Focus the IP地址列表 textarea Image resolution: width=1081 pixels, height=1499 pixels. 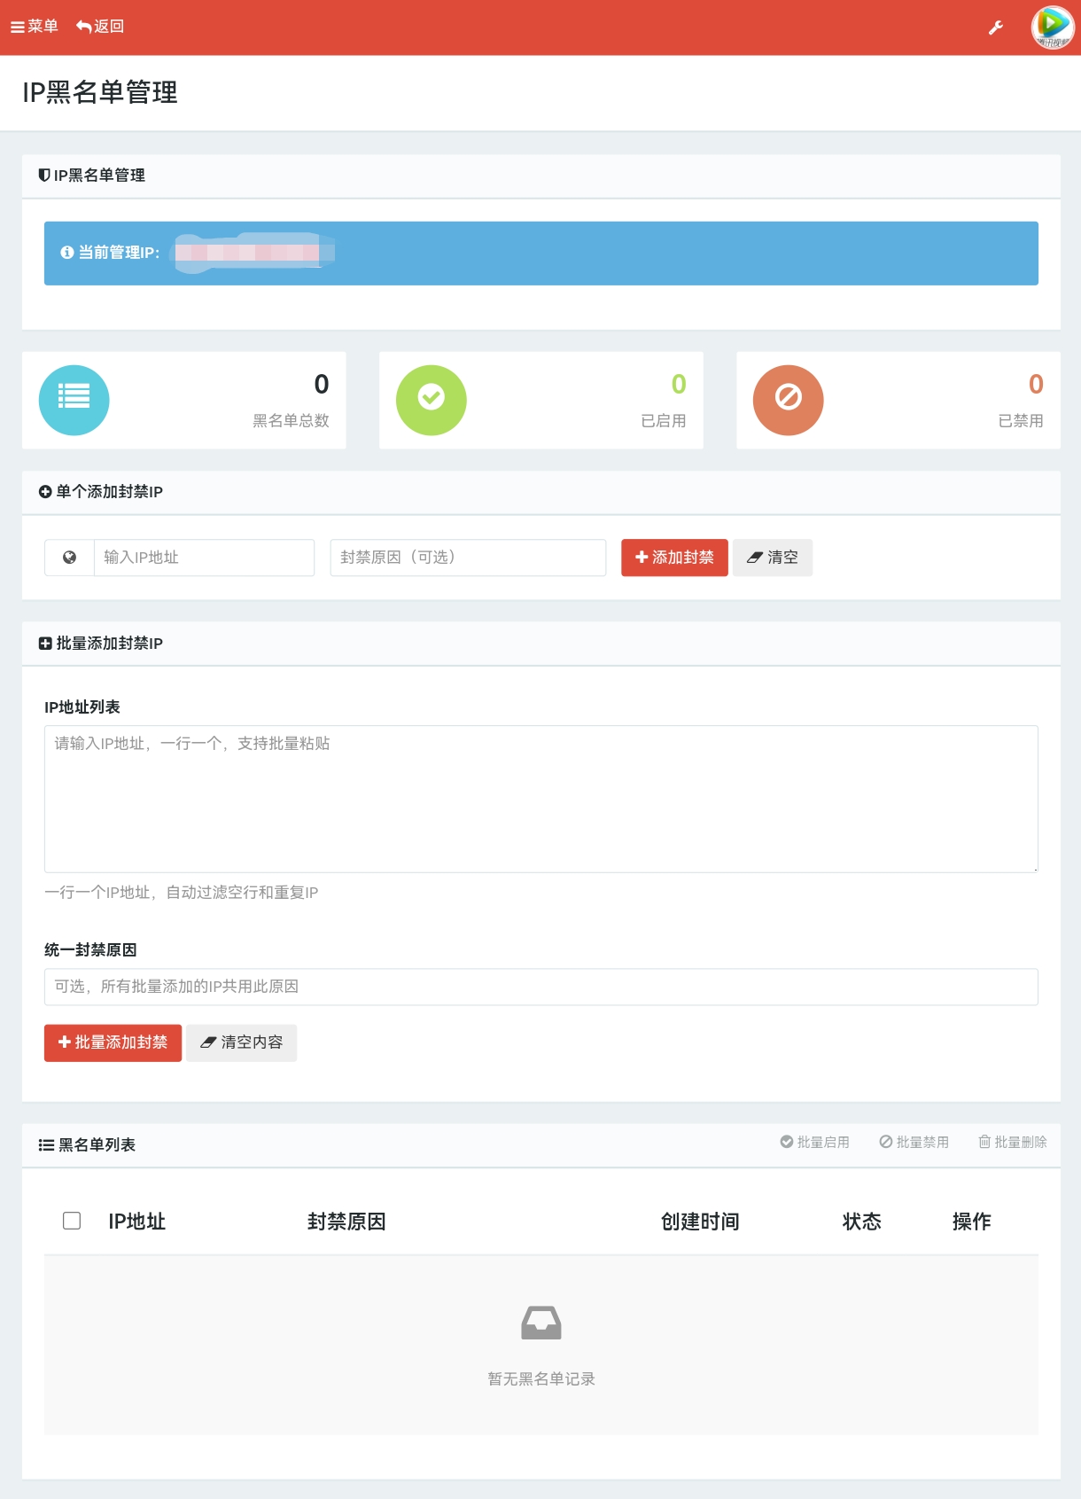coord(541,799)
